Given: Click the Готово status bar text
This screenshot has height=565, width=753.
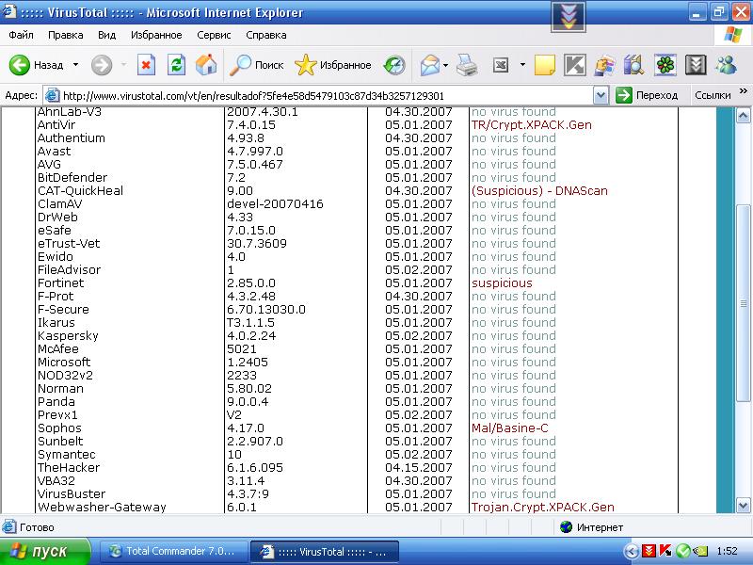Looking at the screenshot, I should 37,527.
